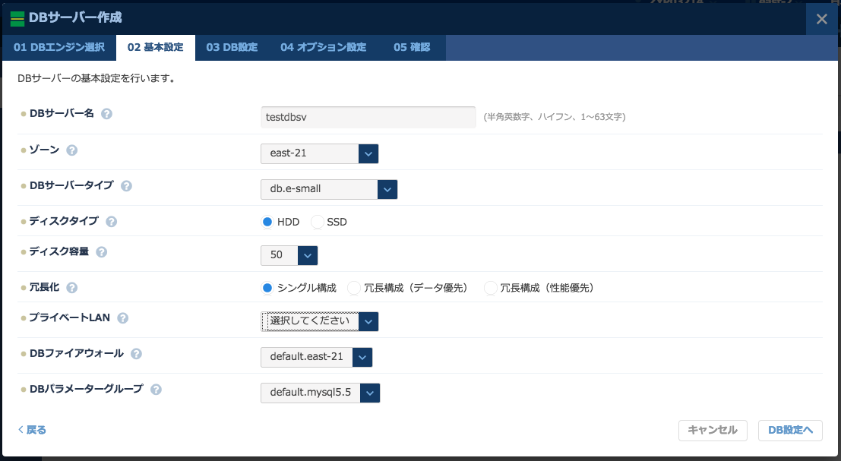Click the DBパラメーターグループ label
The image size is (841, 461).
[87, 389]
